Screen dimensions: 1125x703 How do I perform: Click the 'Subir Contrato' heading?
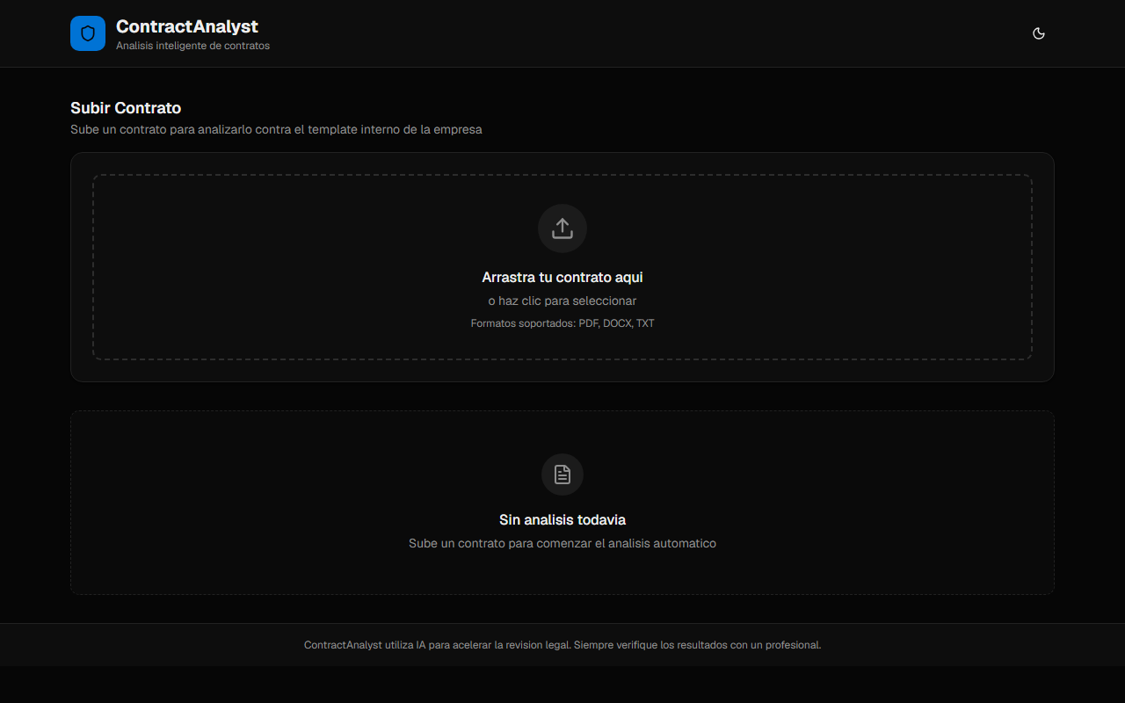pos(126,108)
